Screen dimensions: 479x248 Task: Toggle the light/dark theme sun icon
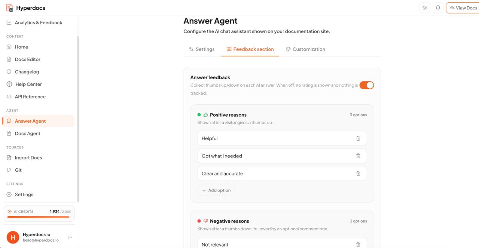tap(425, 8)
